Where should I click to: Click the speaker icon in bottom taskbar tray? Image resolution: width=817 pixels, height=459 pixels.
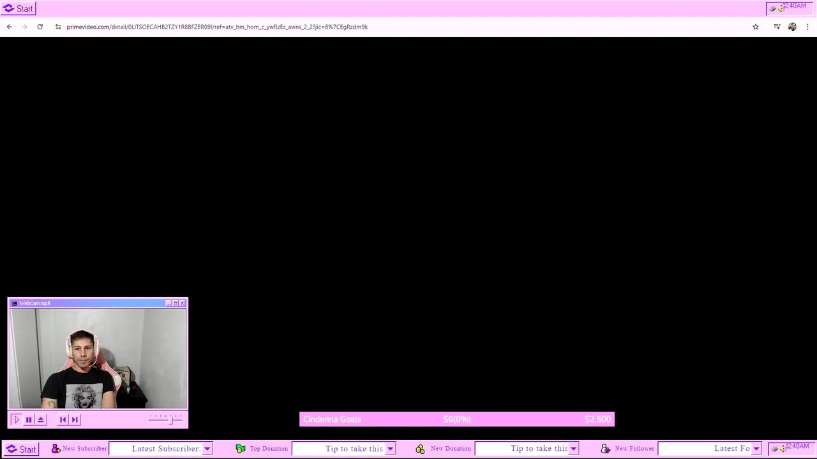click(782, 448)
